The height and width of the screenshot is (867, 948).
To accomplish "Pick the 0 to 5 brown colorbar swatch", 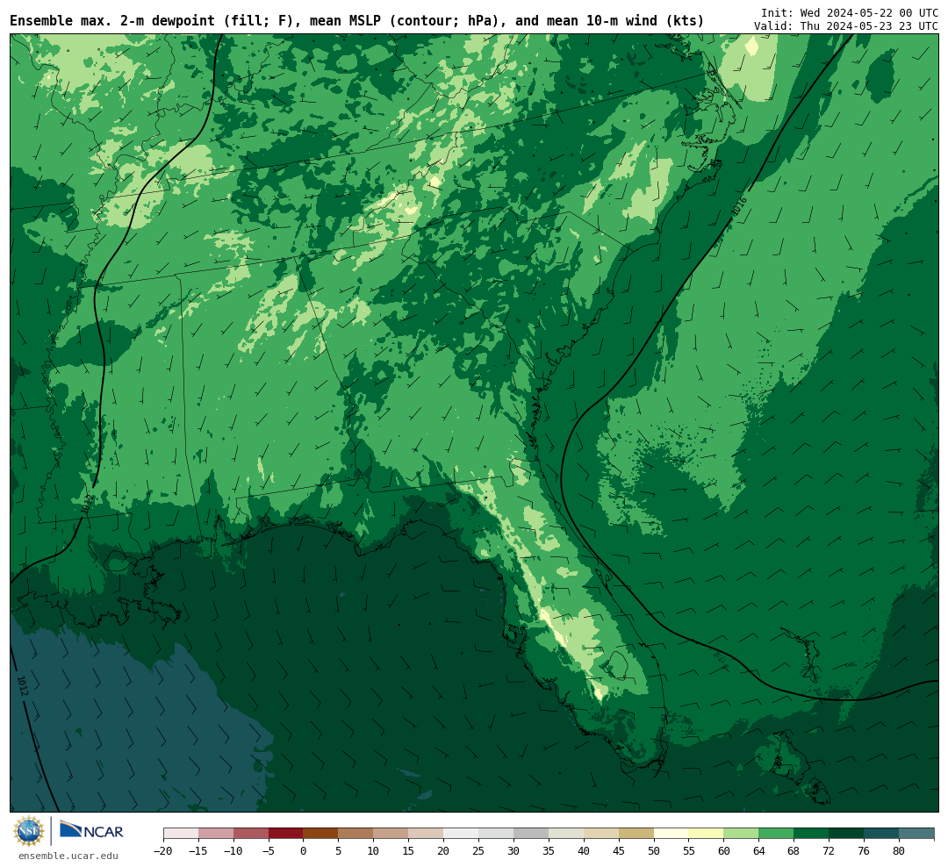I will (x=321, y=834).
